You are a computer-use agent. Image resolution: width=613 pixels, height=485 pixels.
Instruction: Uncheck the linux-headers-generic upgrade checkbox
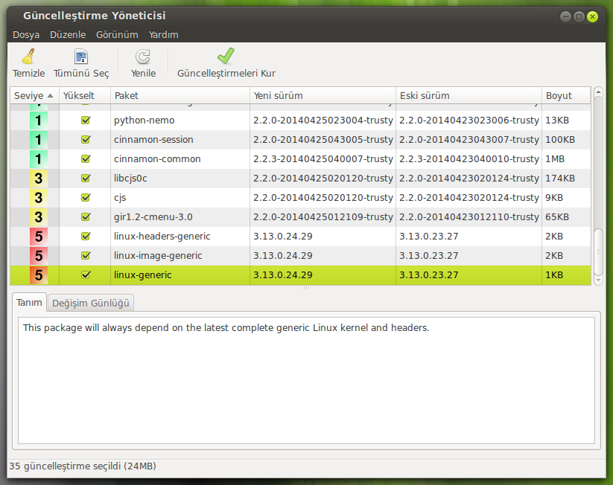86,237
